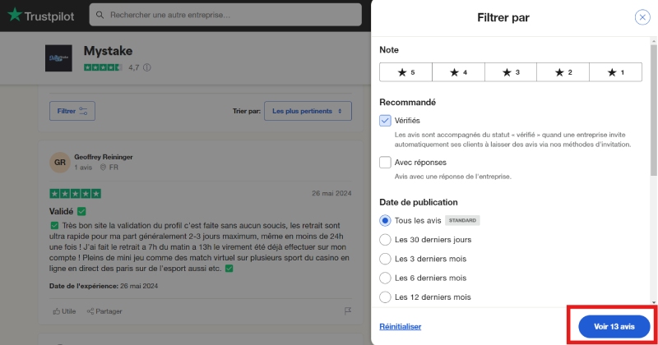
Task: Select Les 30 derniers jours
Action: pos(385,240)
